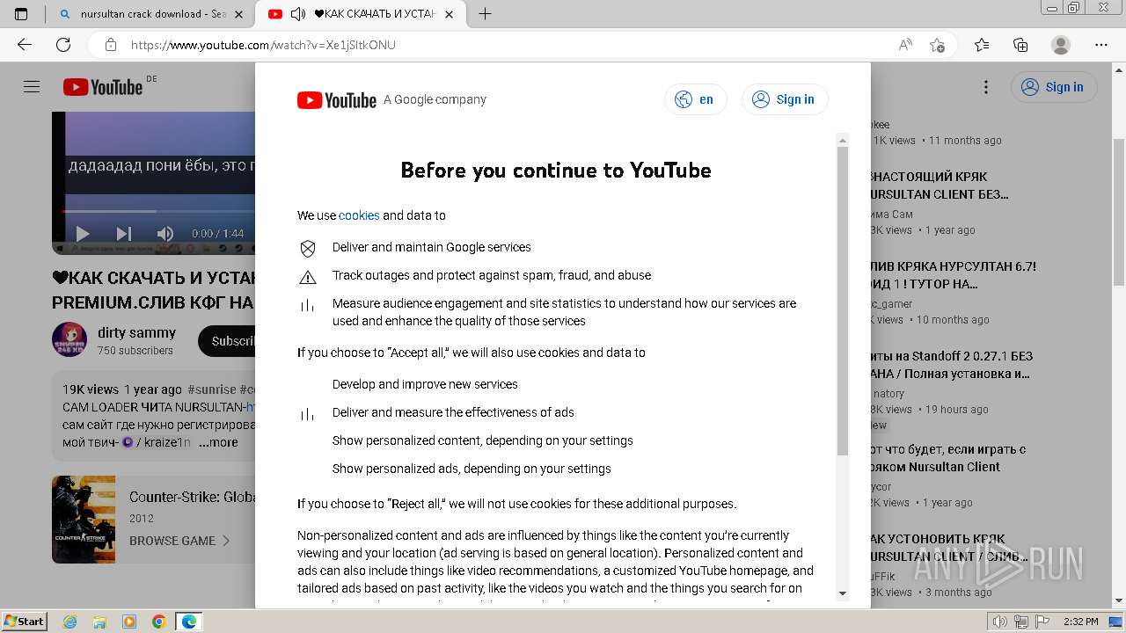Open the Collections icon

click(x=1020, y=45)
